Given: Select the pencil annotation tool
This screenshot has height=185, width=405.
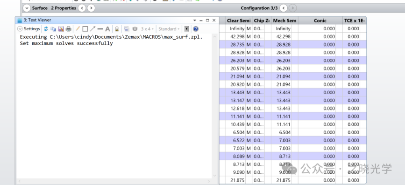Looking at the screenshot, I should [x=78, y=29].
